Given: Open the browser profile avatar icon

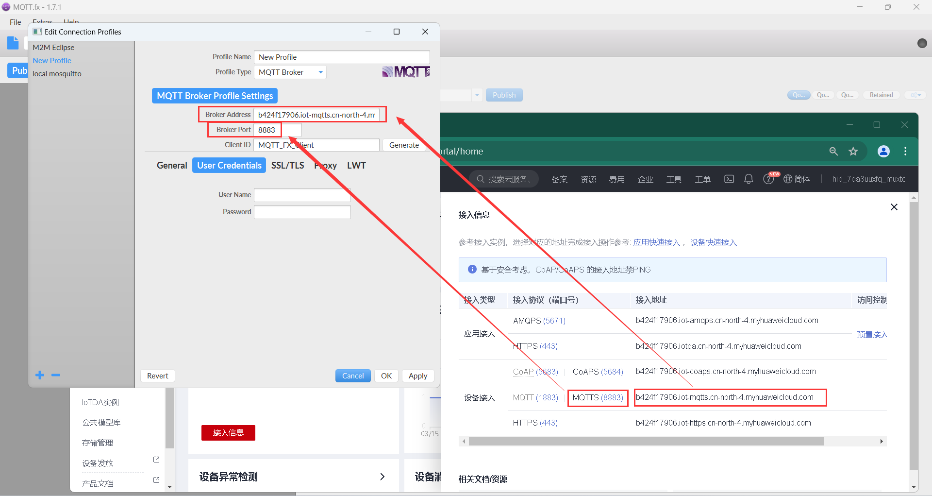Looking at the screenshot, I should coord(883,151).
